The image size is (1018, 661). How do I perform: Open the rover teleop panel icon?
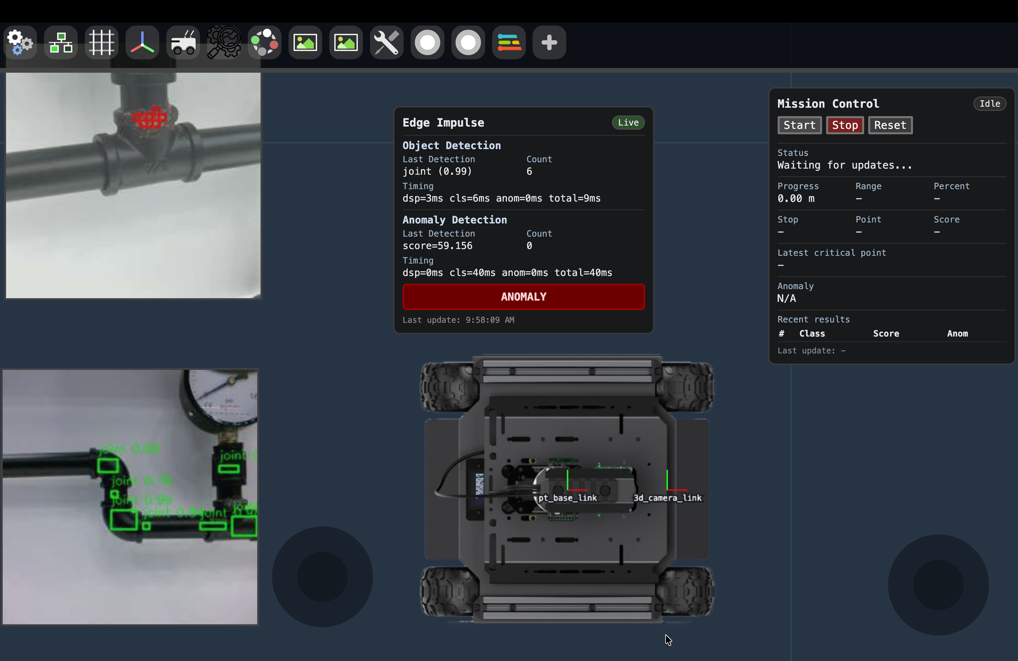coord(183,42)
